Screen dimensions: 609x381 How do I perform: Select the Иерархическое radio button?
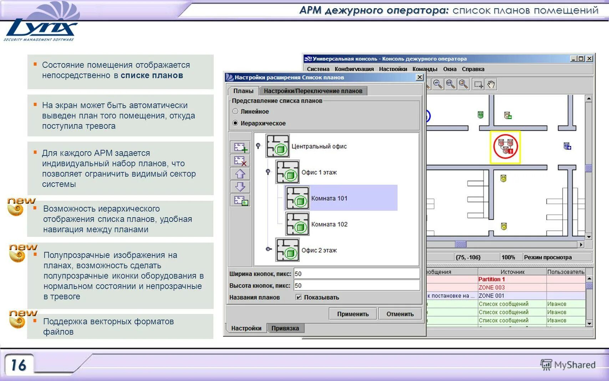tap(235, 123)
